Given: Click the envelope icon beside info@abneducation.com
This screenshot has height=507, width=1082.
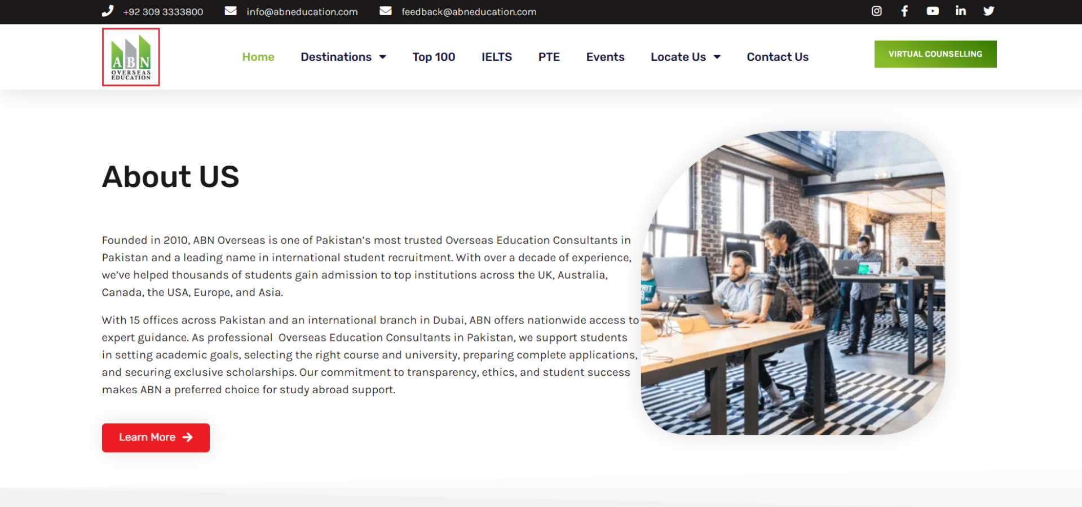Looking at the screenshot, I should point(231,11).
